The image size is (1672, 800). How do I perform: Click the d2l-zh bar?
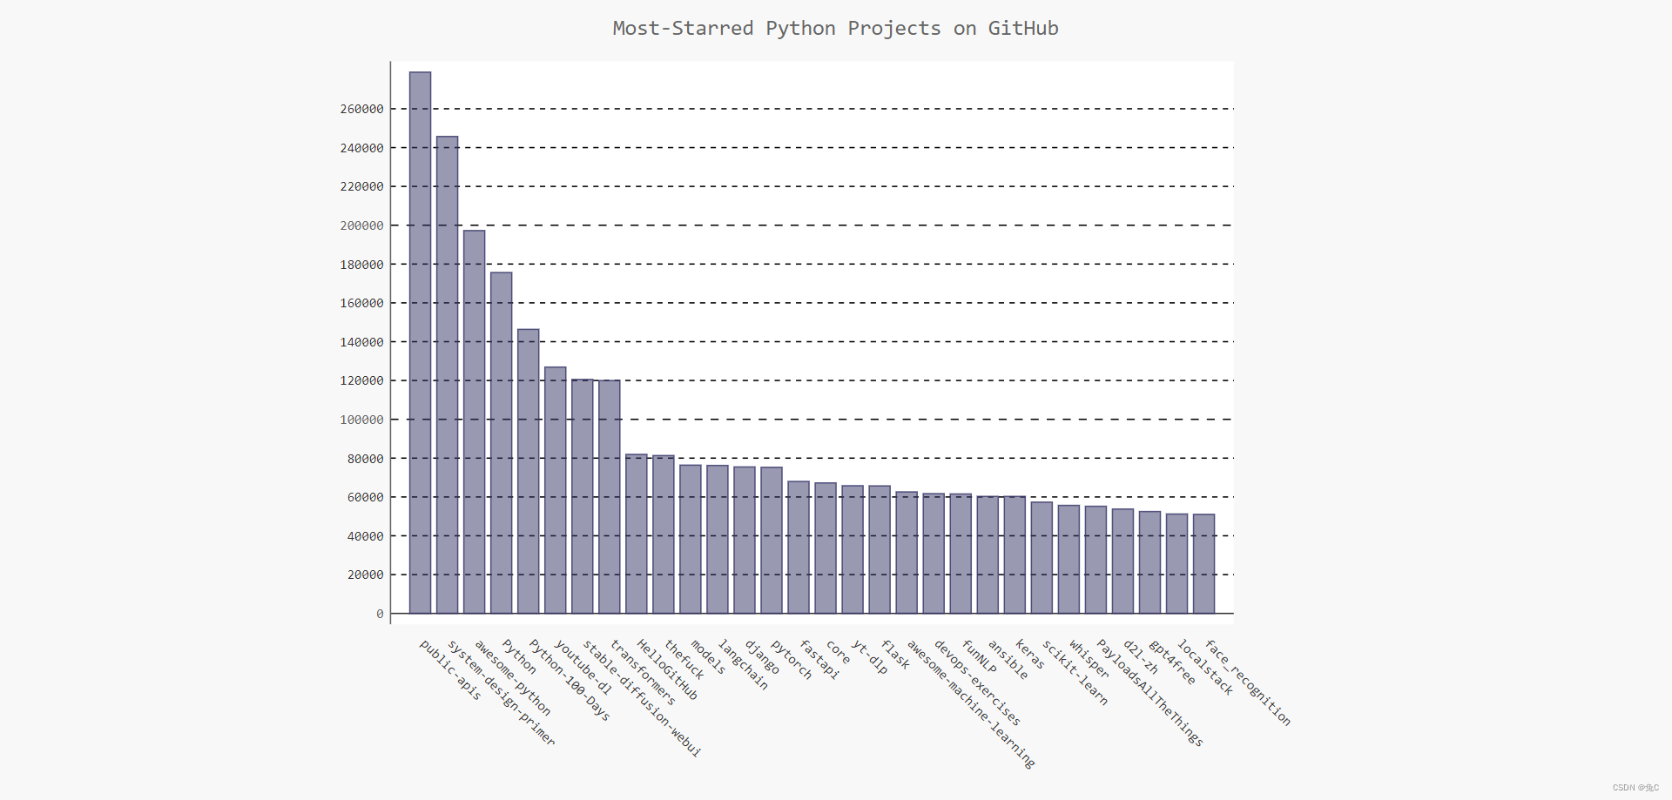1123,561
